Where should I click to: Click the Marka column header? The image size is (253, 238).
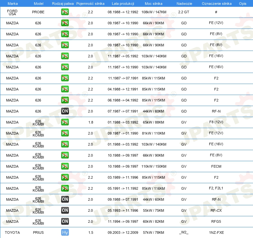(x=13, y=3)
